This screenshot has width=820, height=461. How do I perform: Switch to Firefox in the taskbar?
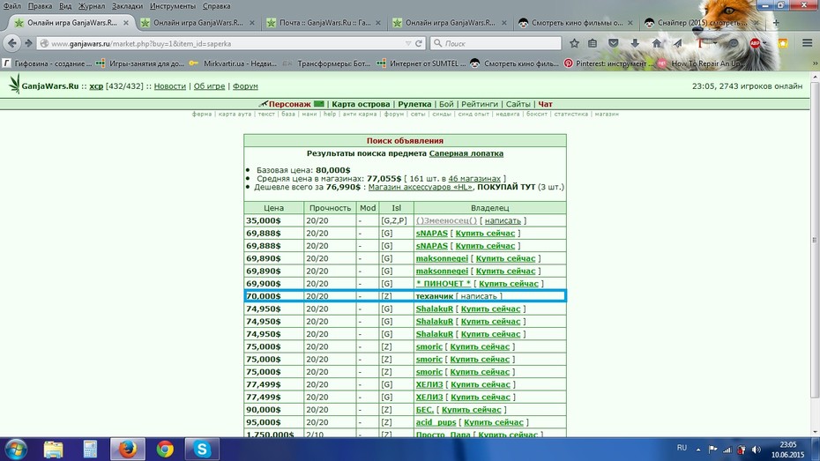pos(128,449)
